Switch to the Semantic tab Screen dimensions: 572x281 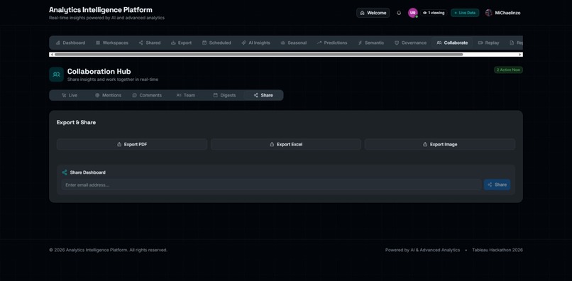370,43
